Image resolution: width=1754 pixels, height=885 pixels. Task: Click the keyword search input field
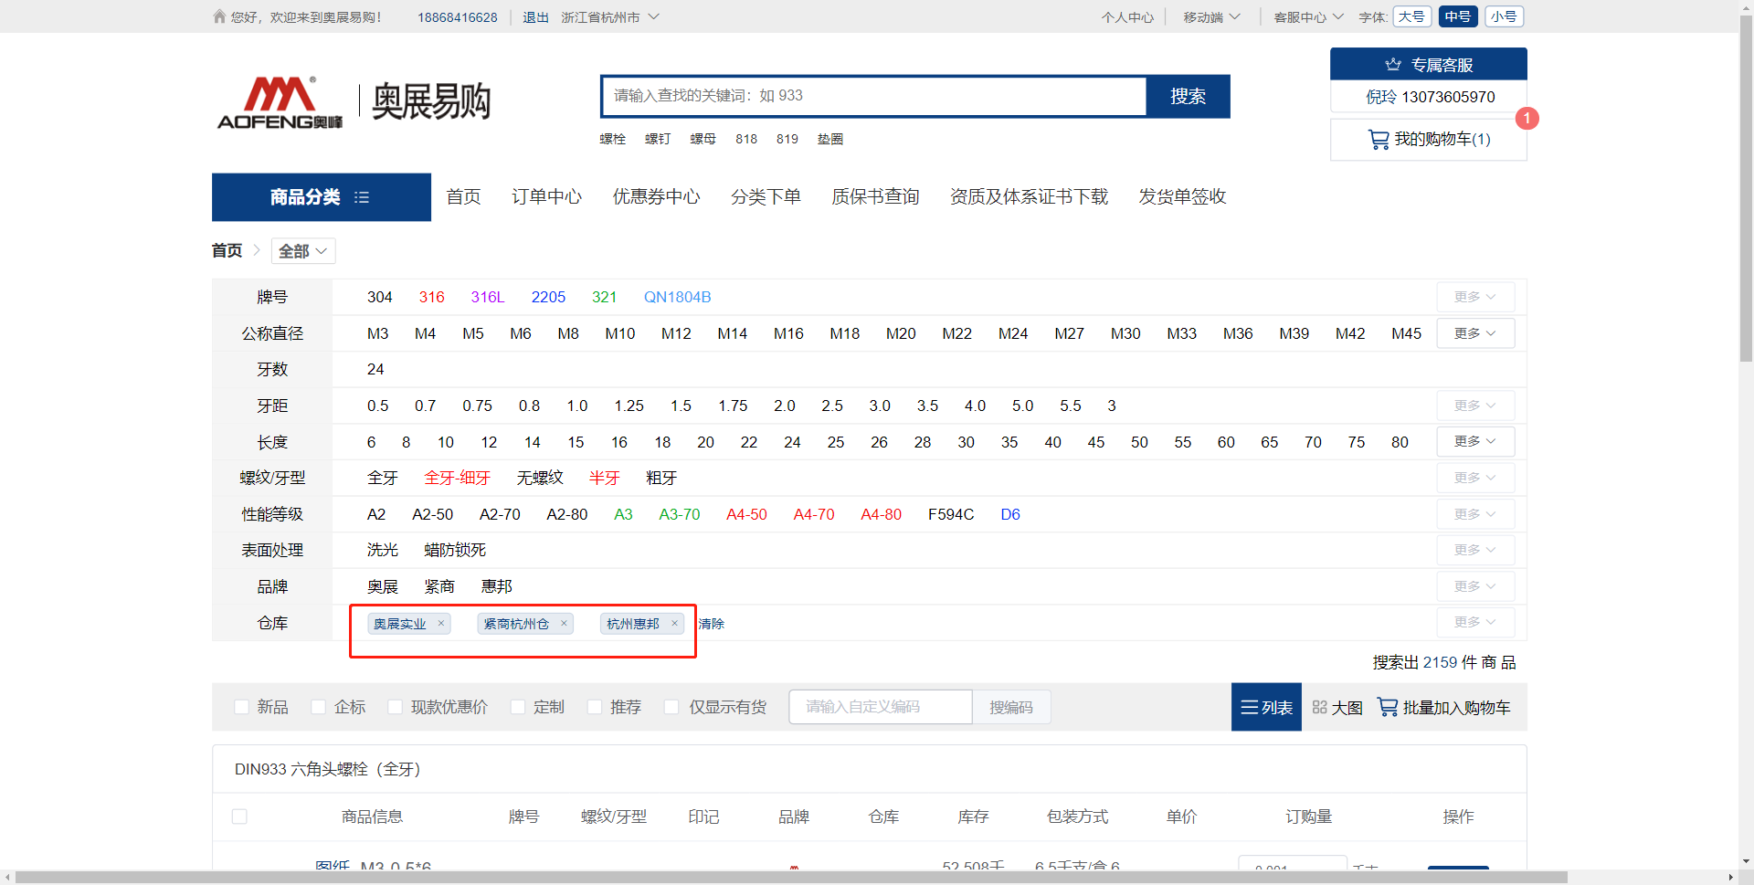pyautogui.click(x=873, y=96)
